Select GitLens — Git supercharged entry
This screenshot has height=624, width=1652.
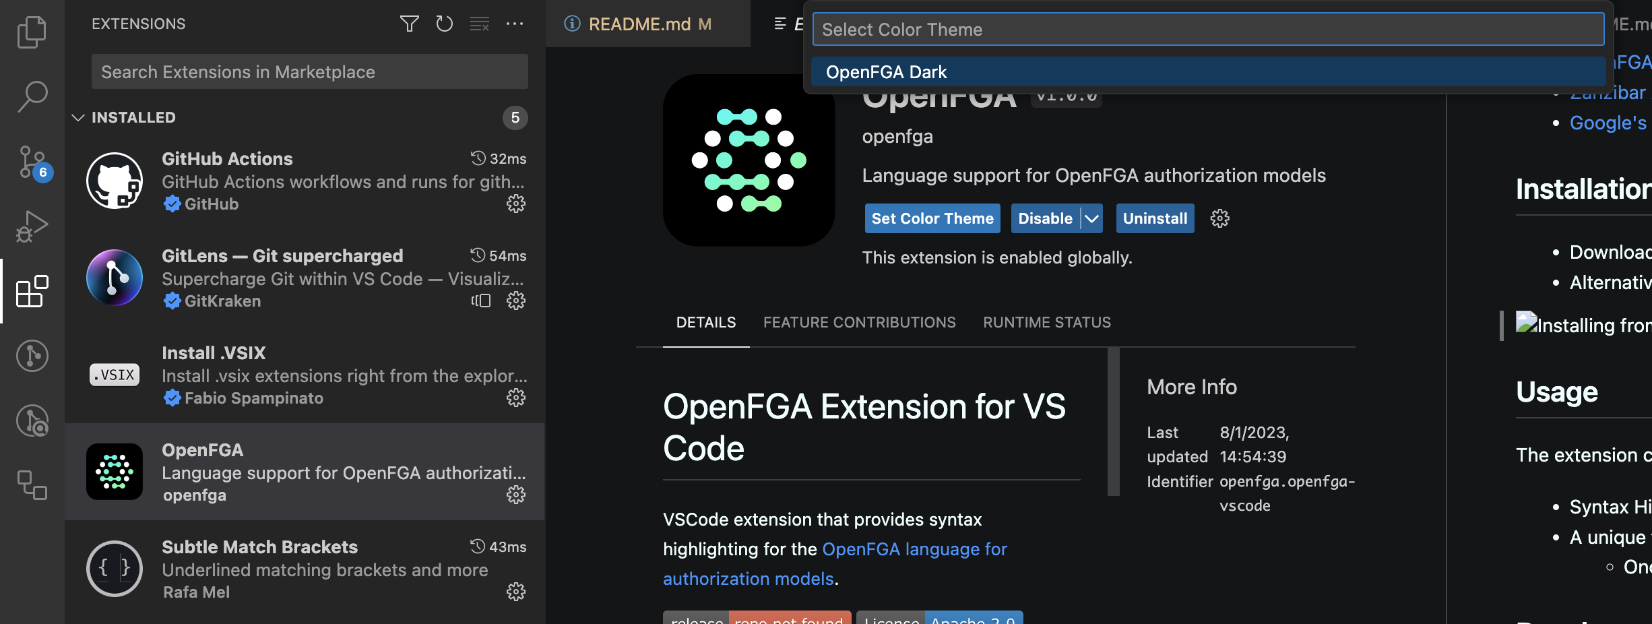click(305, 278)
